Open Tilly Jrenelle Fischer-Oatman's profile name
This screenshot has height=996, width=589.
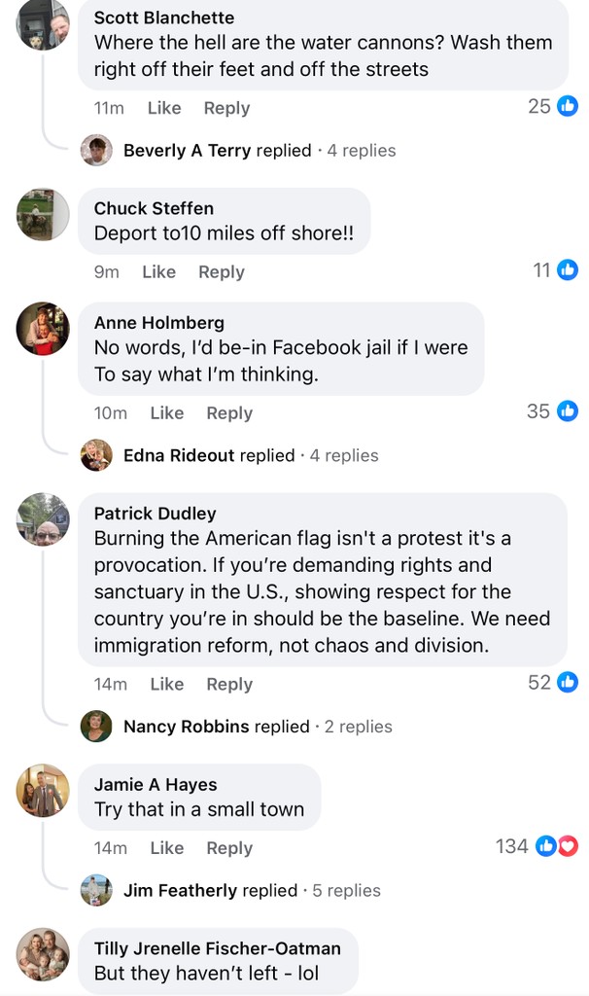[218, 948]
